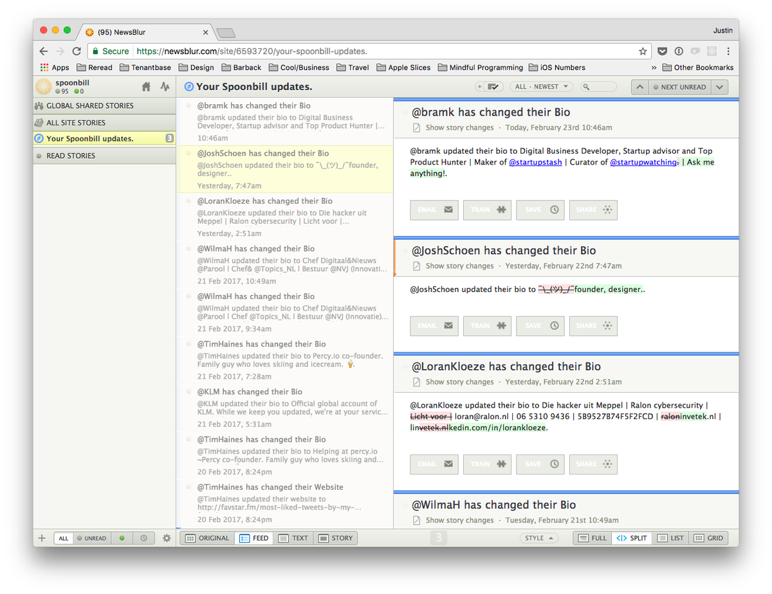Show story changes for @WilmaH
This screenshot has height=594, width=772.
459,521
